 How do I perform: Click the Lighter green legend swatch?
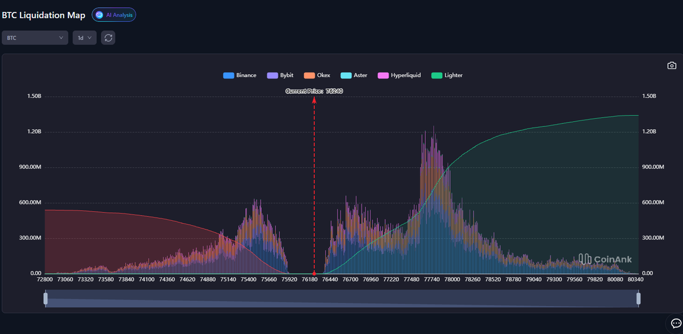tap(437, 75)
